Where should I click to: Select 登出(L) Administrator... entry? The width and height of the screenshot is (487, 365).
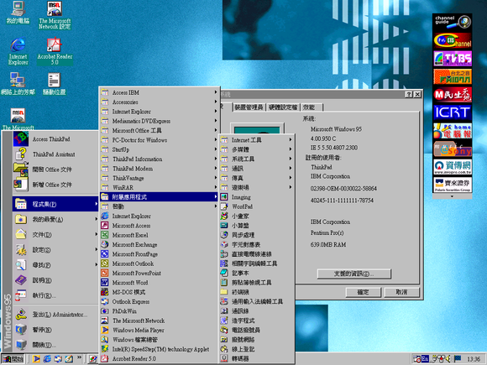(x=55, y=315)
